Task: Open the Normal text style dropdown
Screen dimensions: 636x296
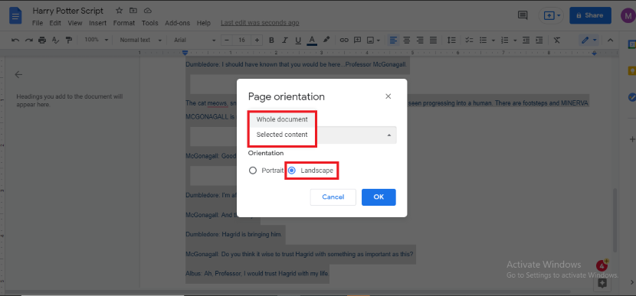Action: coord(141,40)
